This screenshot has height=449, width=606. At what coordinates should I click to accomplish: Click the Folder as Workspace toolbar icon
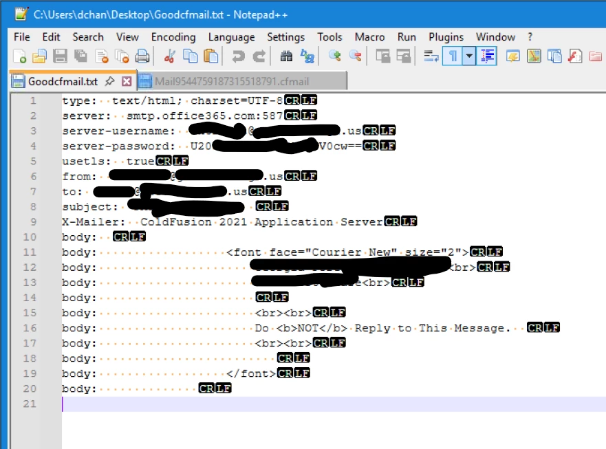596,56
